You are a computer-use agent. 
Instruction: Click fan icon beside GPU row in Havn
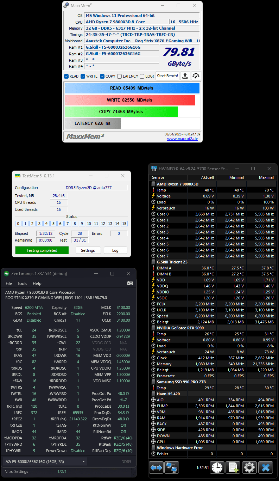point(153,442)
